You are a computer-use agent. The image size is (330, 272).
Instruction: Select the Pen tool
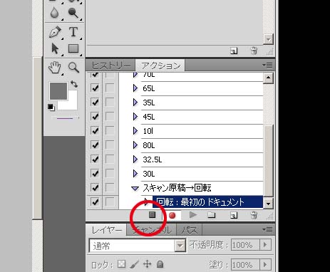56,32
